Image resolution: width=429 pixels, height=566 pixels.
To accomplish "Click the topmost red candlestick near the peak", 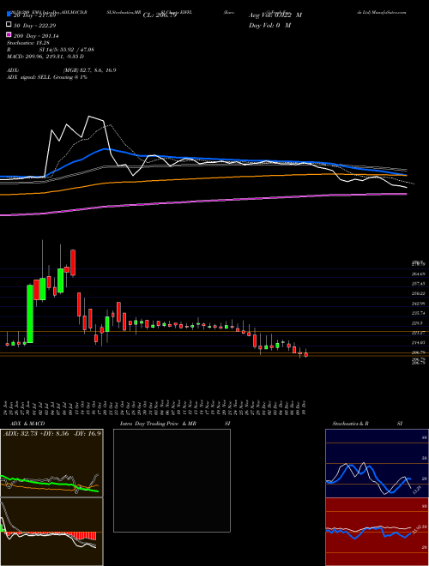I will (x=73, y=262).
